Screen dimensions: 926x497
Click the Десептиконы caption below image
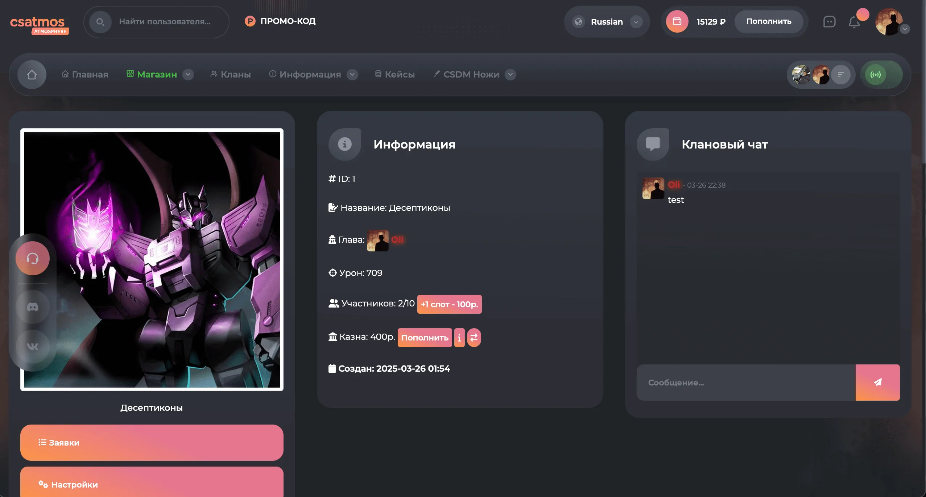coord(152,408)
